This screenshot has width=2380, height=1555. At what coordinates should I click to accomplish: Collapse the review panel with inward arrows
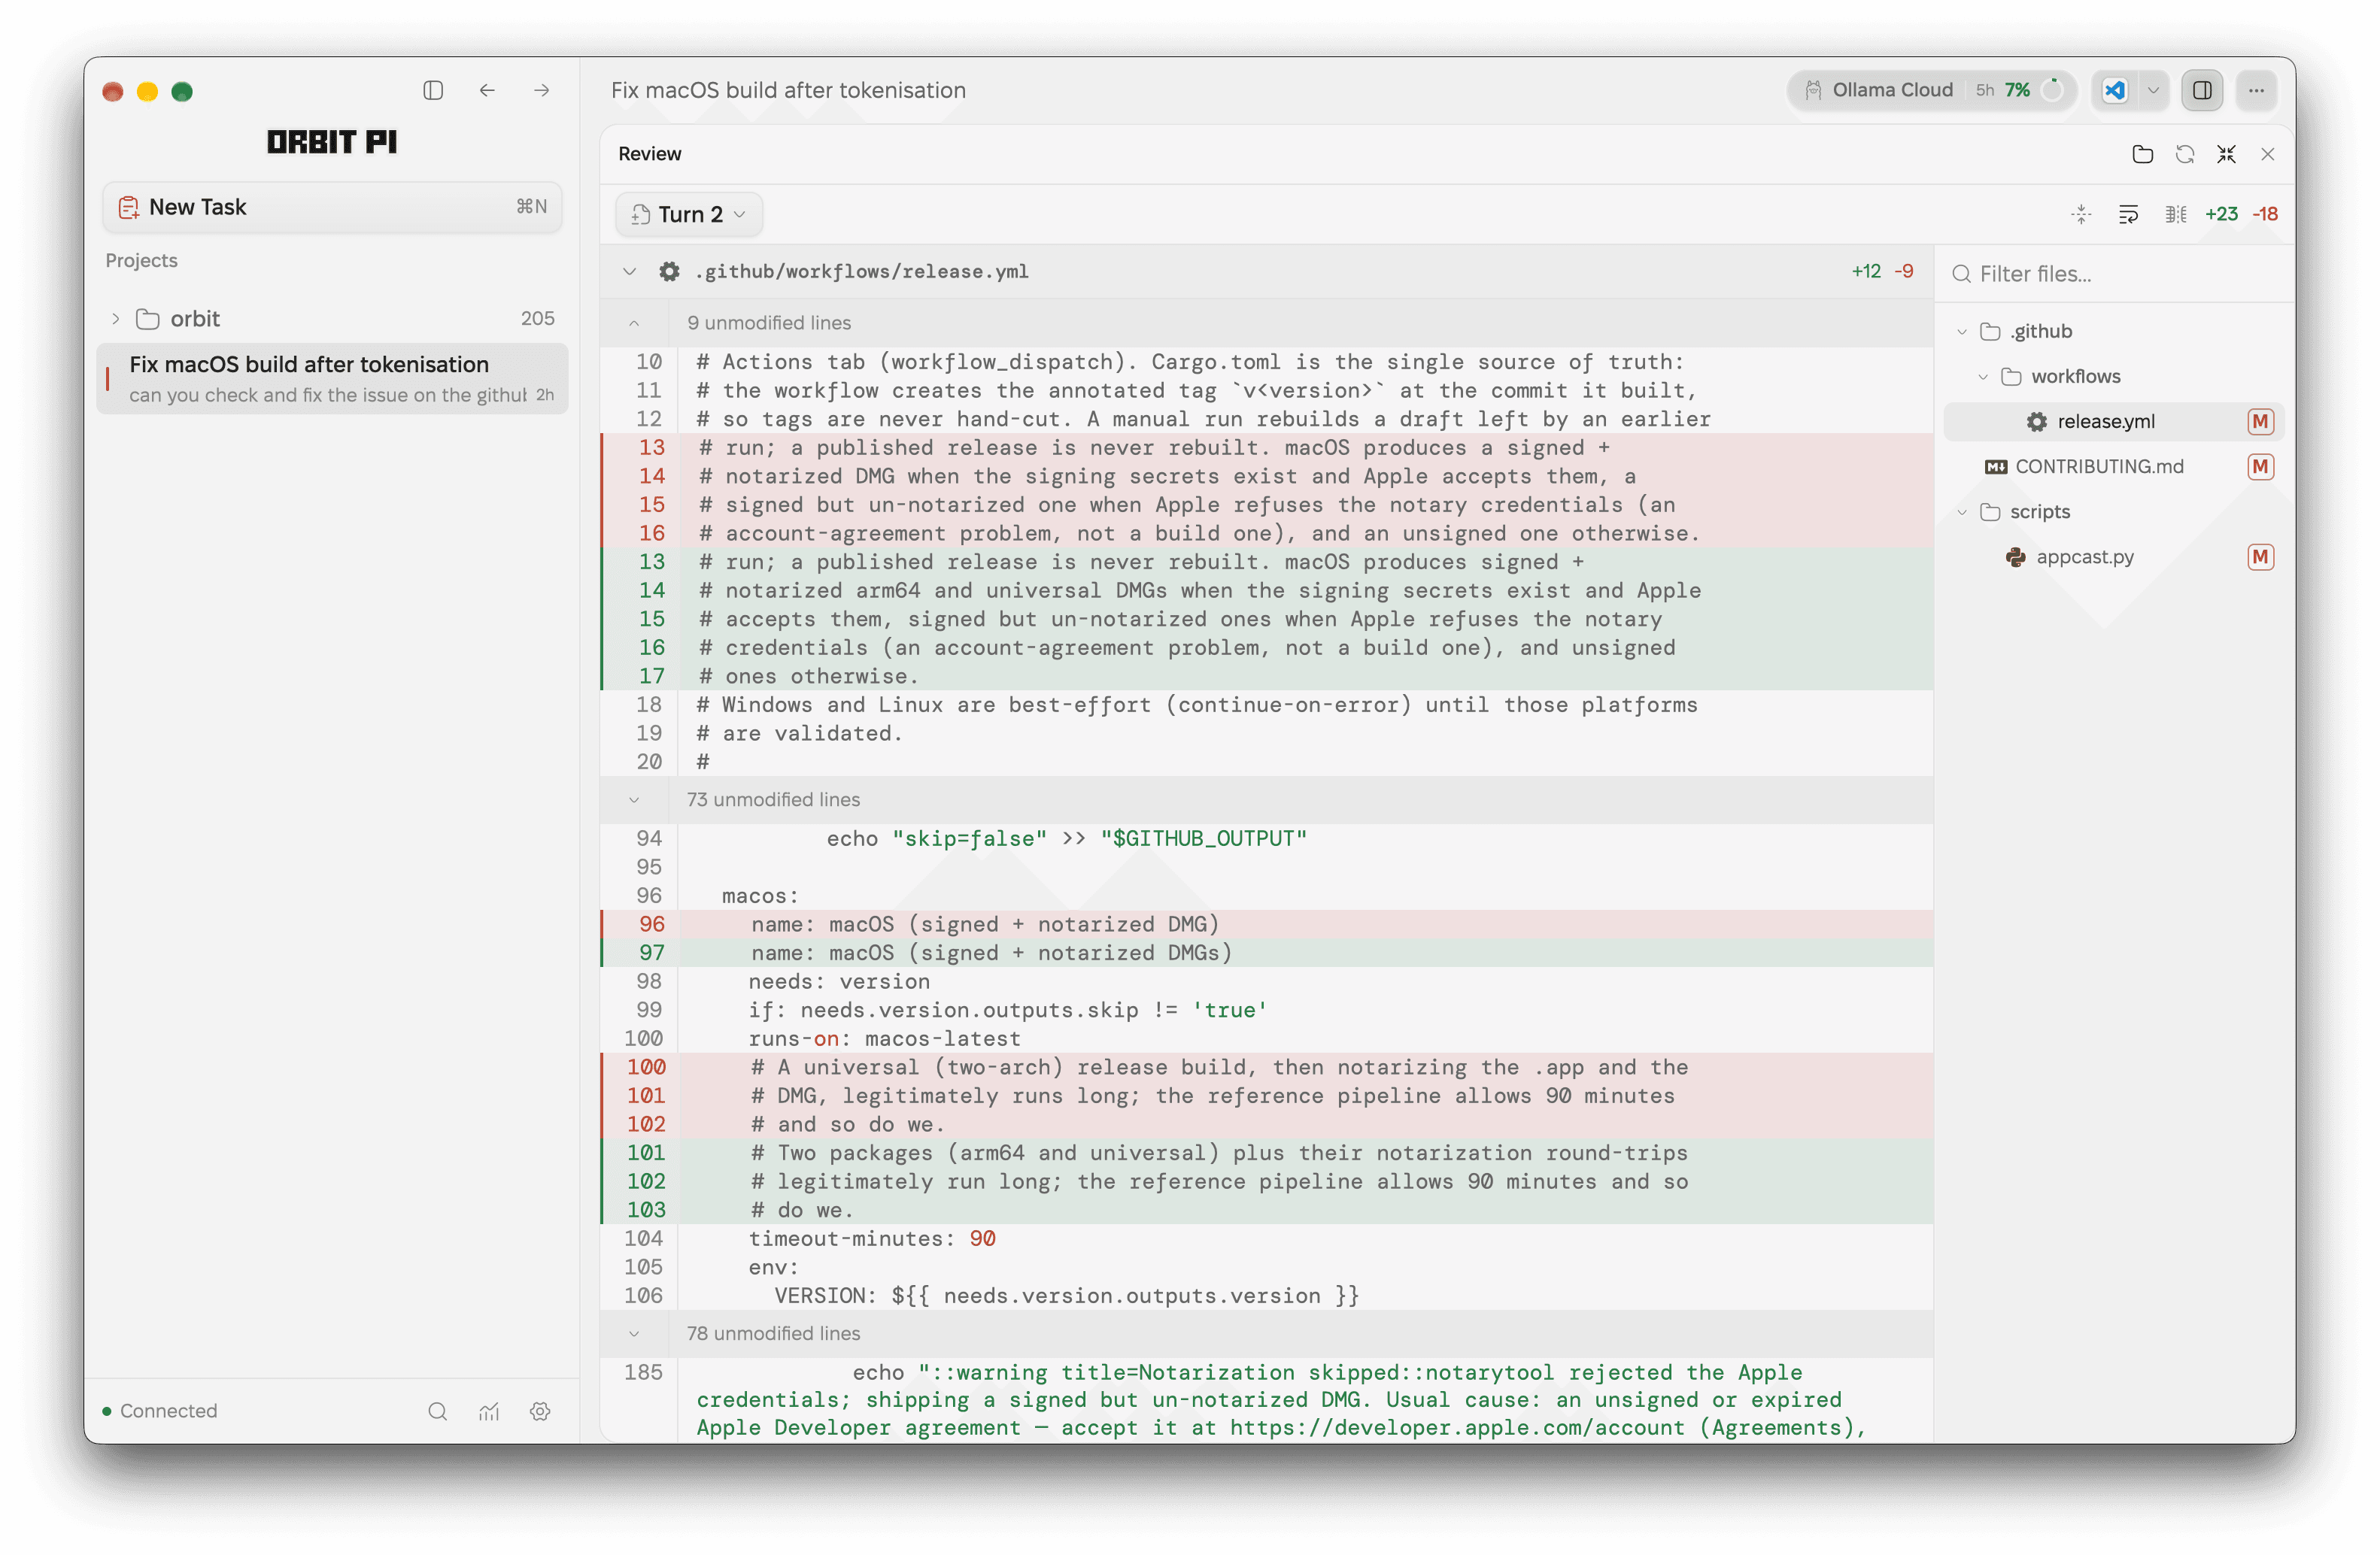pyautogui.click(x=2226, y=154)
